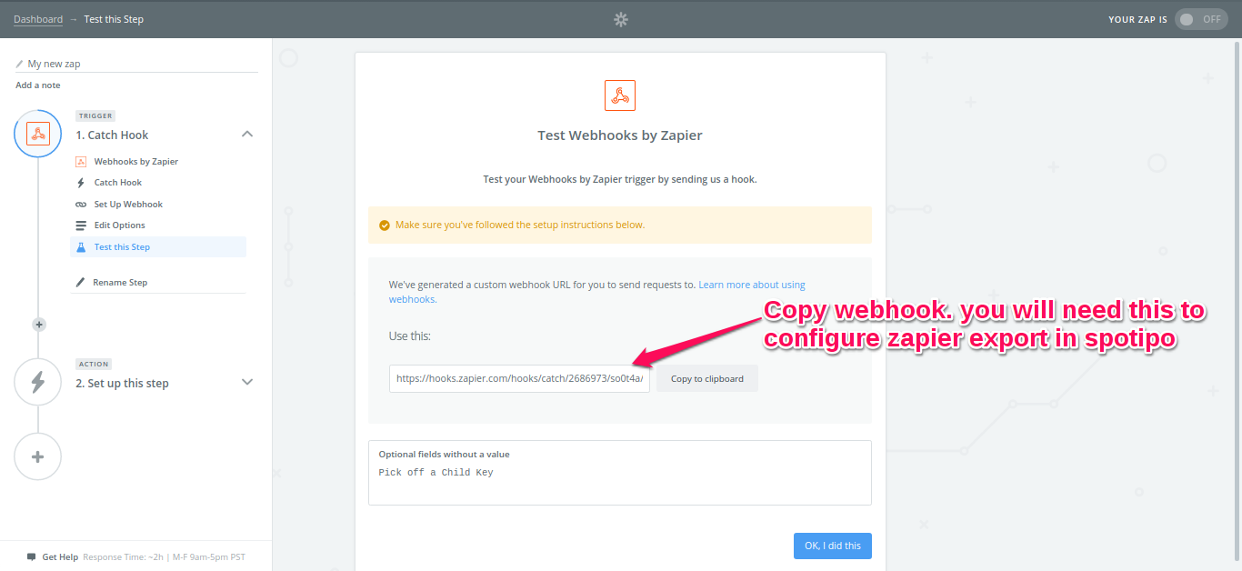Viewport: 1242px width, 571px height.
Task: Click the Webhooks by Zapier logo in main card
Action: coord(620,95)
